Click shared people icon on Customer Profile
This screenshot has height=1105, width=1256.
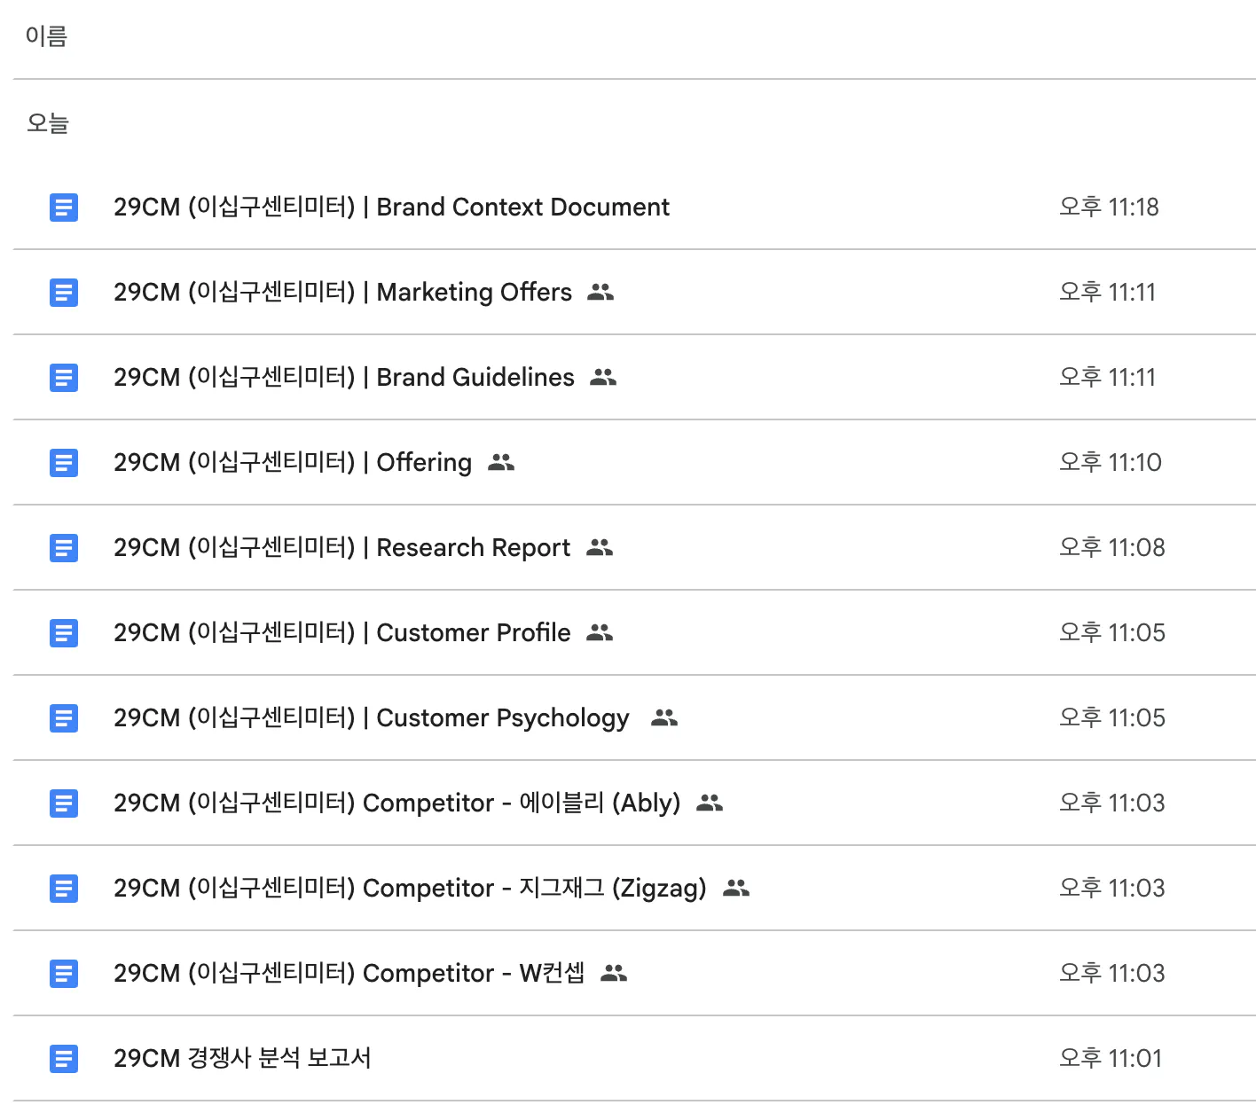(x=600, y=633)
